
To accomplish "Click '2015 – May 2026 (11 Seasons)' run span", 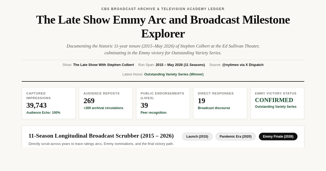I will tap(180, 65).
